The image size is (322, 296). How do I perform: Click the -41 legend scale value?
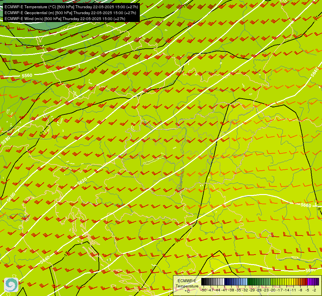click(x=224, y=290)
